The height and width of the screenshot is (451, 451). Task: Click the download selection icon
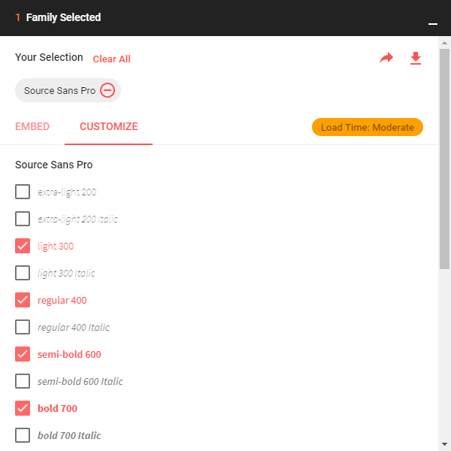[416, 58]
